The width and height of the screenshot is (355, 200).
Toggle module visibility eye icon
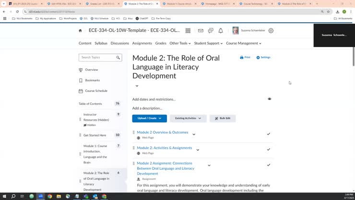coord(269,99)
